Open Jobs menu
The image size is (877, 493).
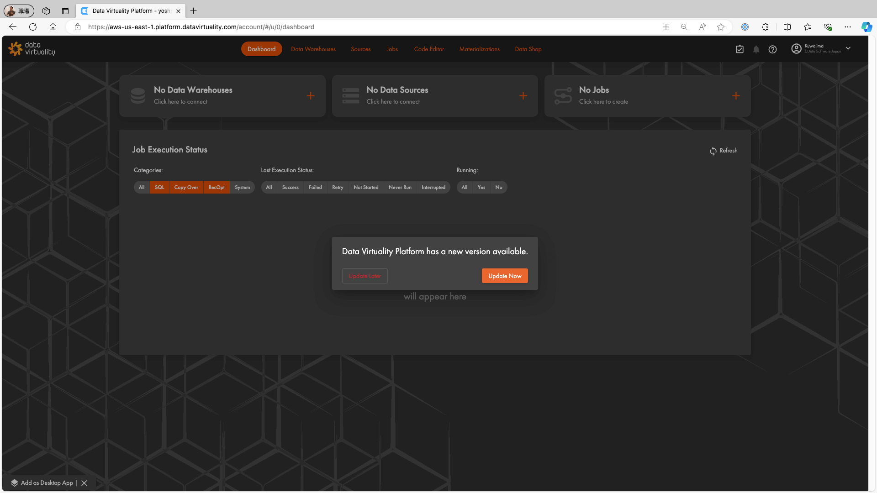tap(392, 49)
